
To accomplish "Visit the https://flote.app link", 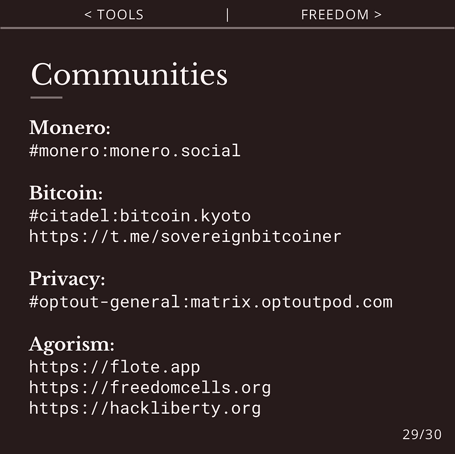I will 115,367.
